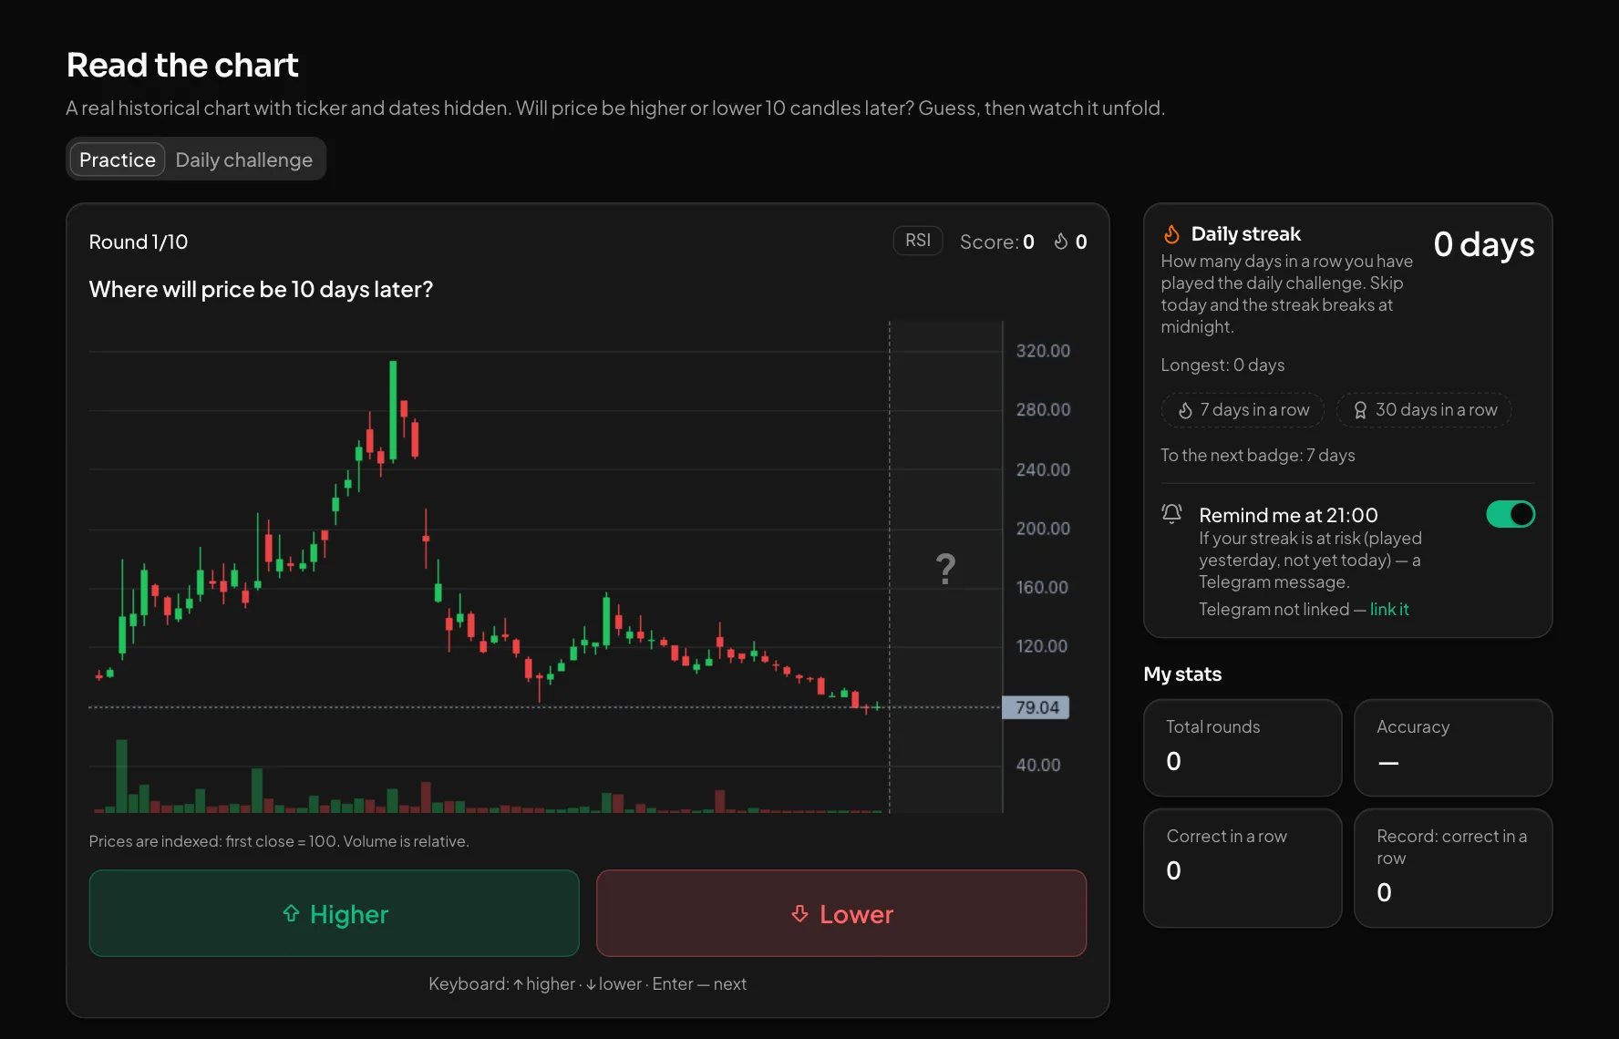Click the 'Round 1/10' label
The width and height of the screenshot is (1619, 1039).
pos(139,242)
